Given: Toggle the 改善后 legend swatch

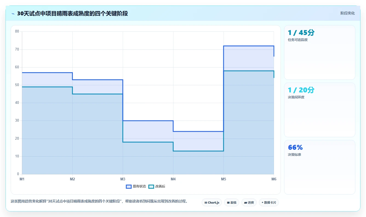Looking at the screenshot, I should coord(151,186).
